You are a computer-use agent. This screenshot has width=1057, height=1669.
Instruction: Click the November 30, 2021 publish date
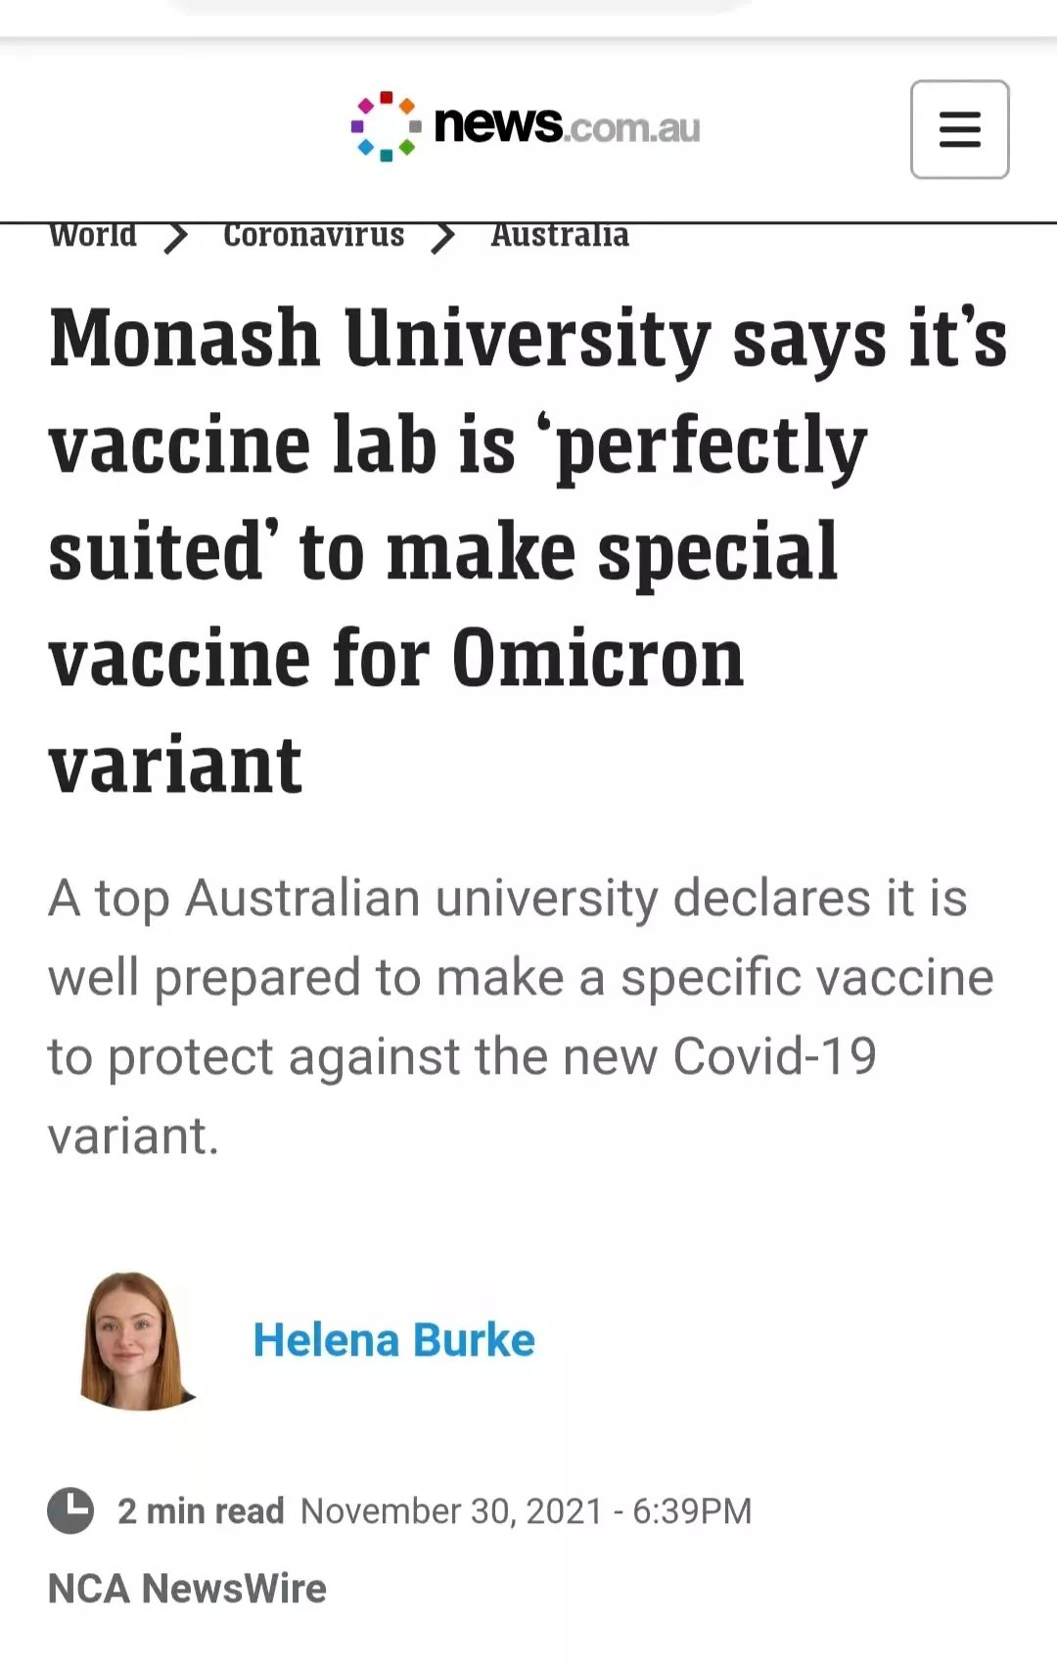[451, 1510]
